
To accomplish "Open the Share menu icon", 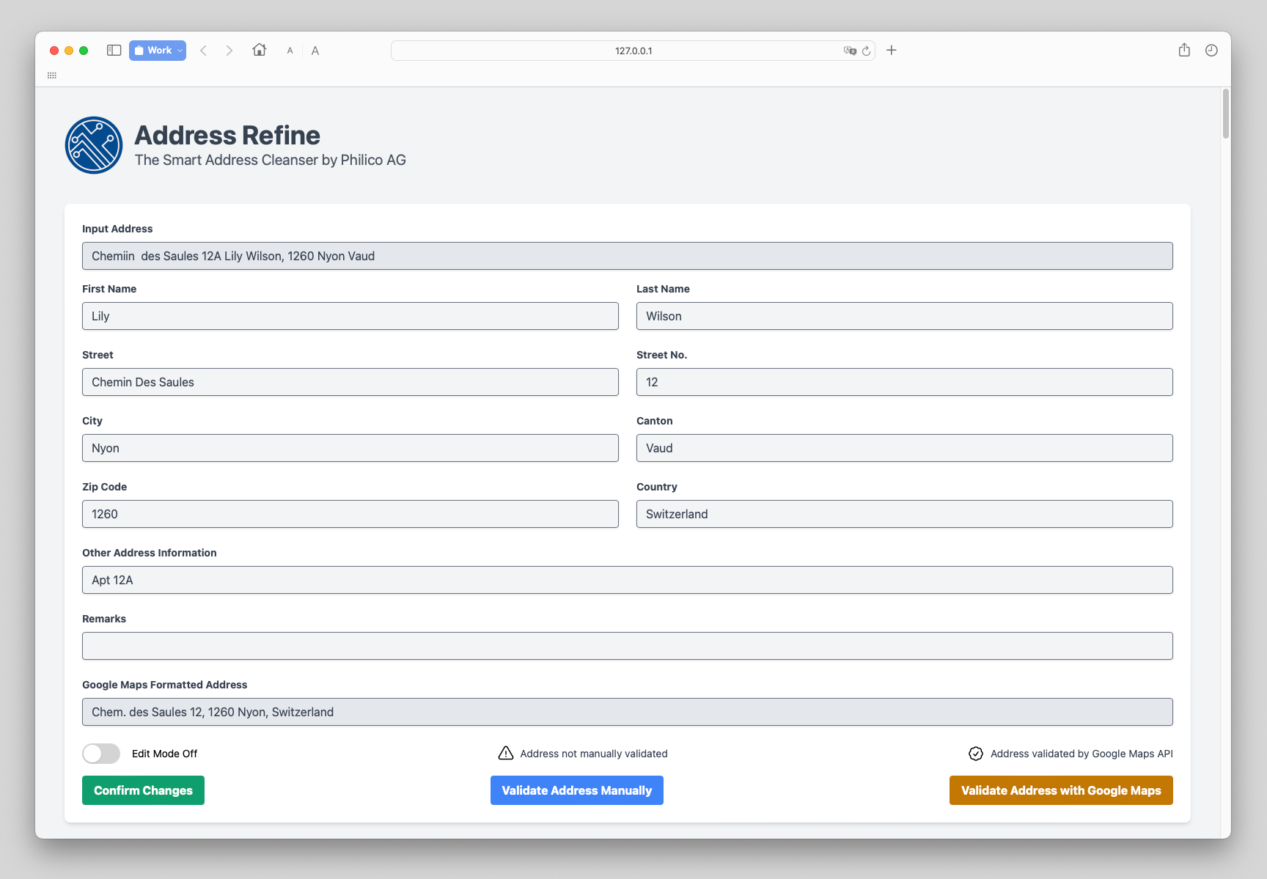I will tap(1183, 50).
